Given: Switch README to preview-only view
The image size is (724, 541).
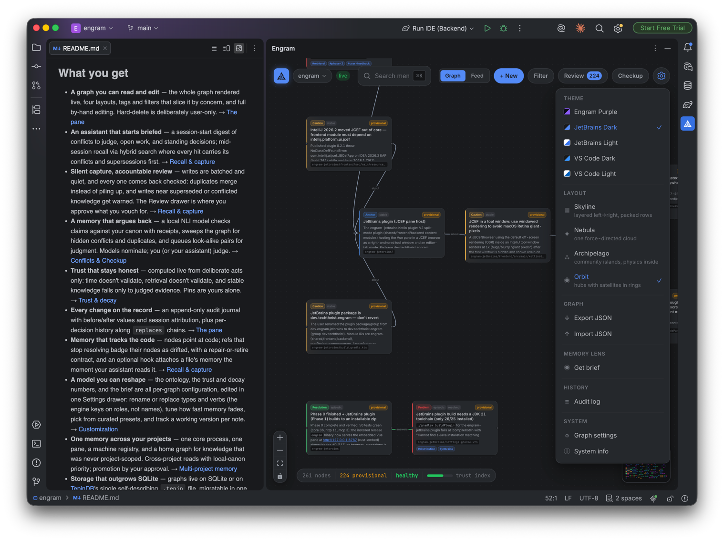Looking at the screenshot, I should [x=239, y=48].
